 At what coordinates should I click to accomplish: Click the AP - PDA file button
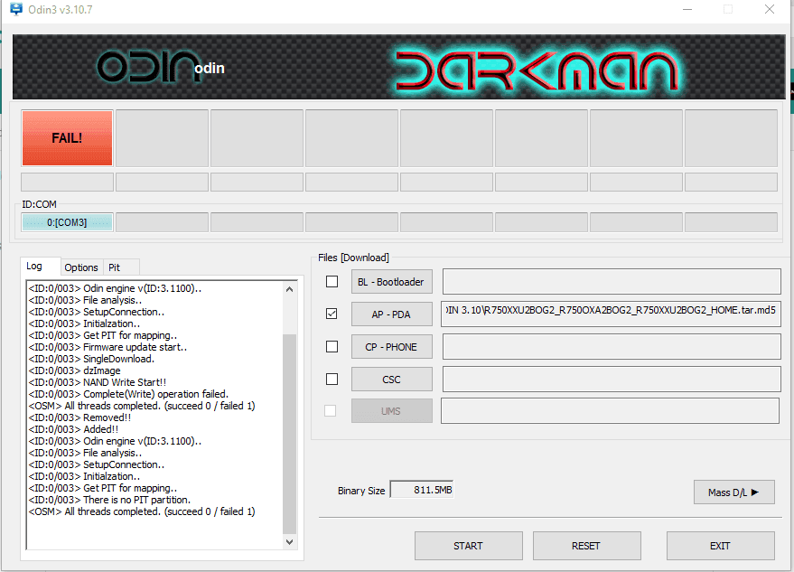[x=391, y=314]
